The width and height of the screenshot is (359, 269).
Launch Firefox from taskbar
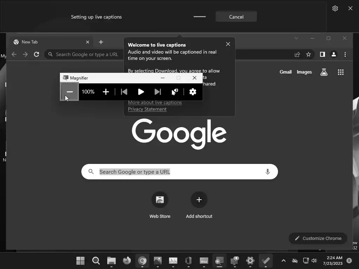click(127, 261)
